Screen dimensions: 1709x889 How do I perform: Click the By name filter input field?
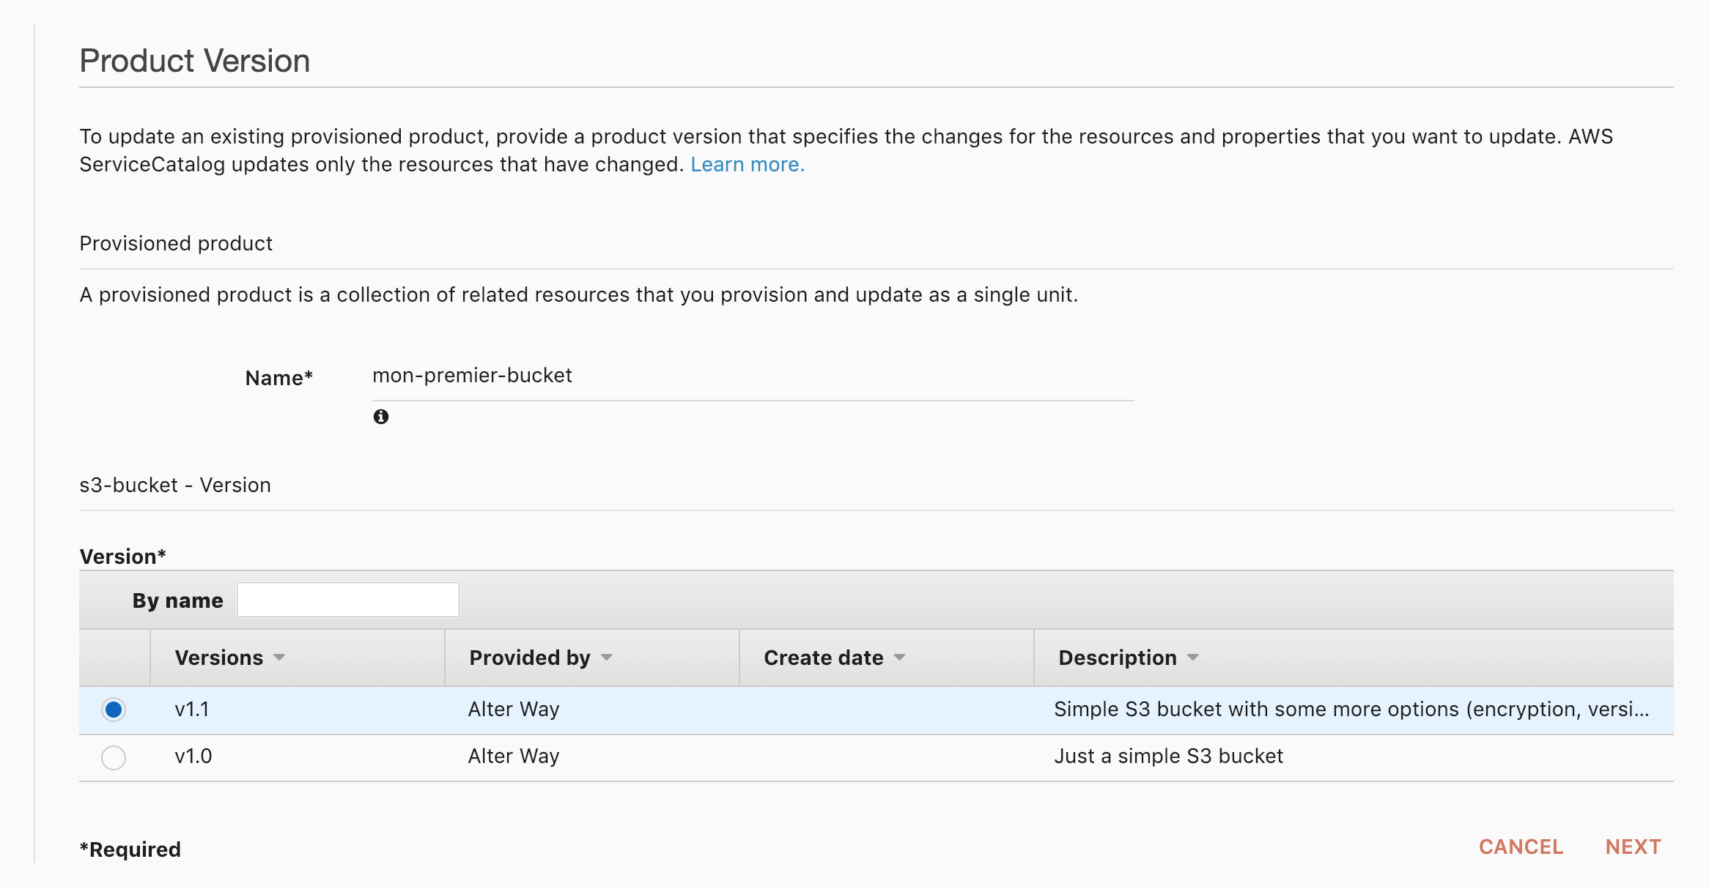pos(347,599)
